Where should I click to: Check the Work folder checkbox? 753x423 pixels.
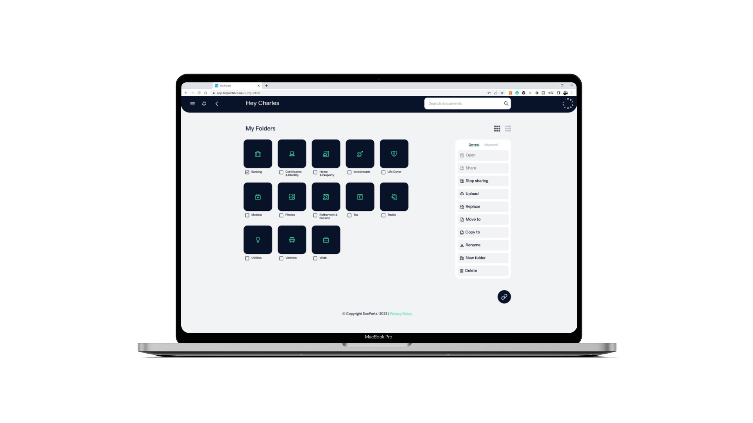click(x=315, y=258)
